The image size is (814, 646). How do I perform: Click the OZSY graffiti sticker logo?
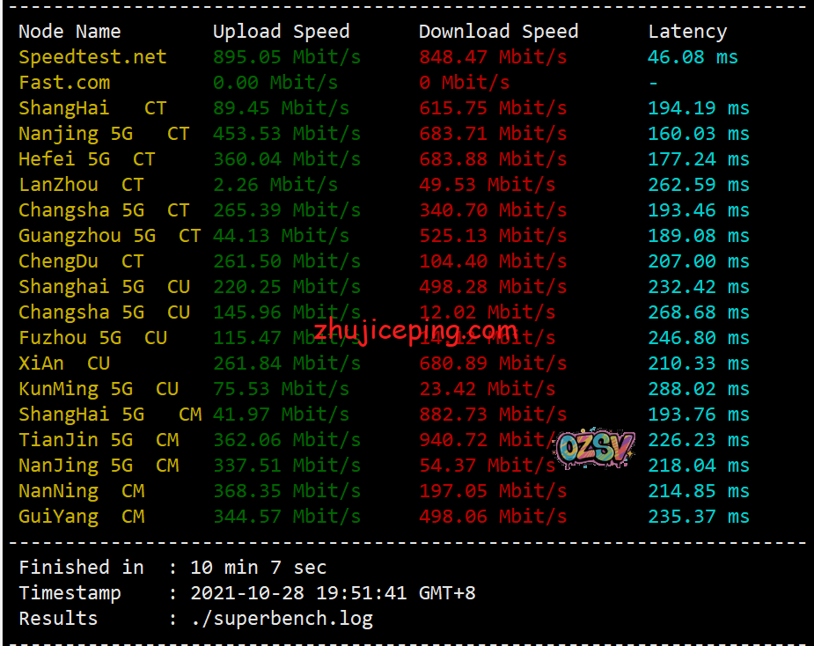coord(596,448)
